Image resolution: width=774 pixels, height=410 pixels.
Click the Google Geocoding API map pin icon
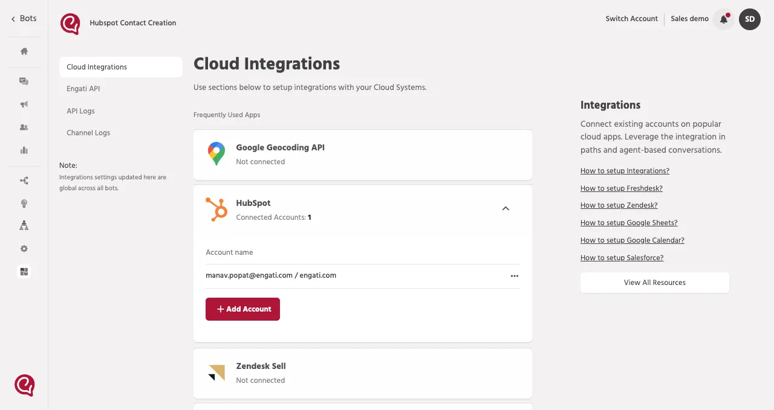pos(216,154)
